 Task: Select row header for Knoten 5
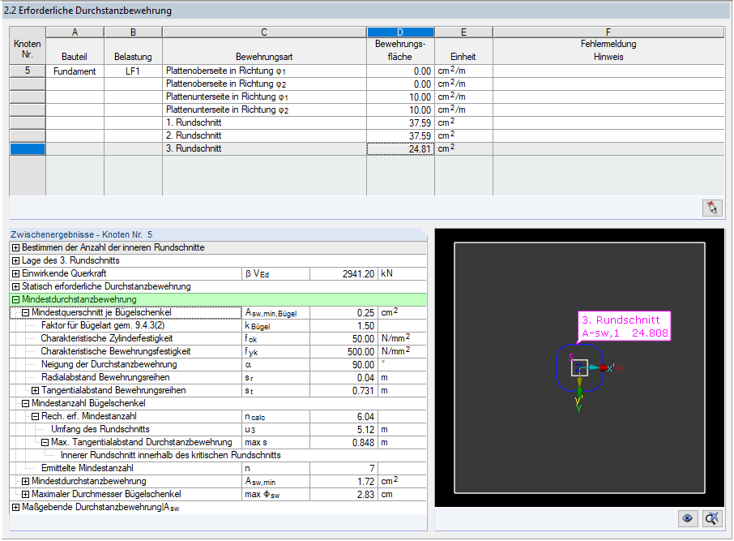(x=28, y=71)
